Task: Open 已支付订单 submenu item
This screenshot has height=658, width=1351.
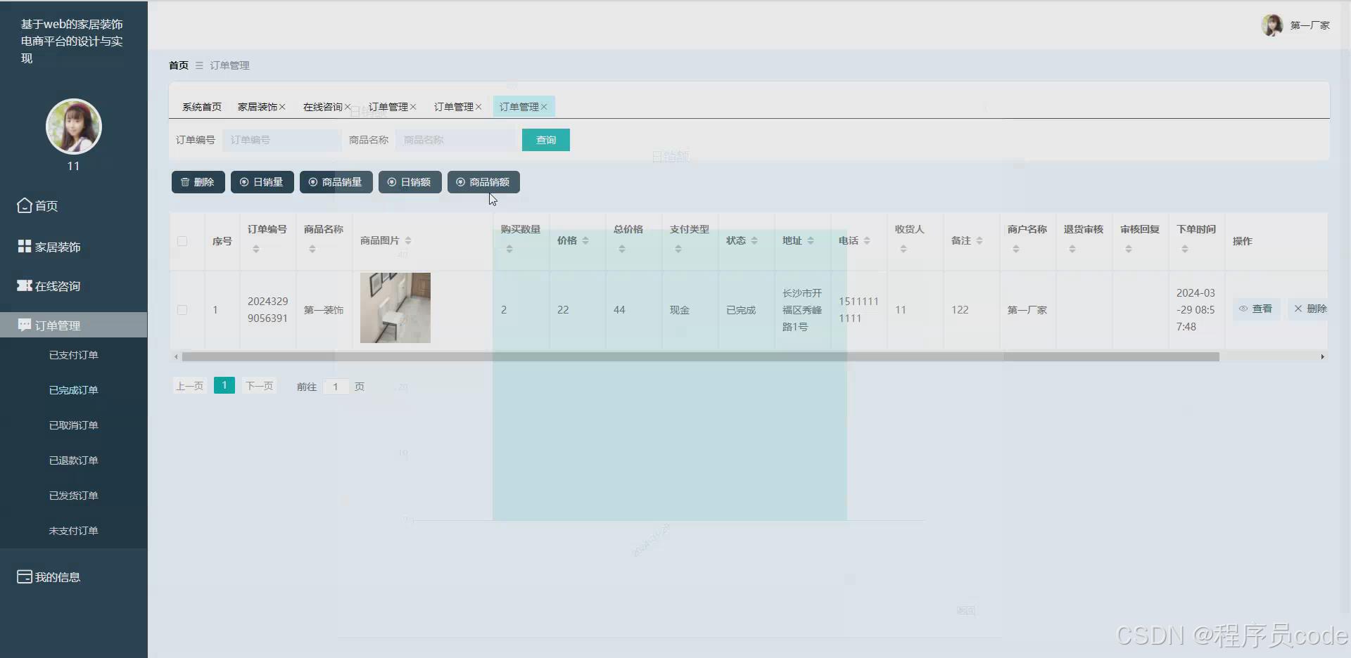Action: click(73, 355)
